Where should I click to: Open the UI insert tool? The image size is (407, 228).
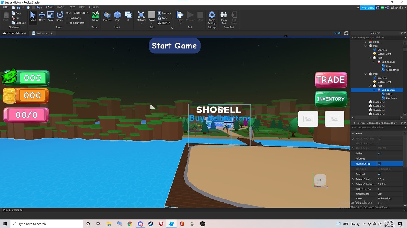[128, 16]
